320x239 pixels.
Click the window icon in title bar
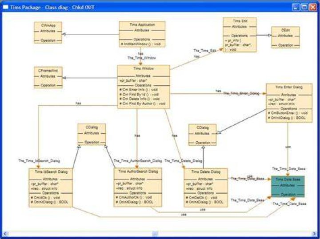click(5, 8)
